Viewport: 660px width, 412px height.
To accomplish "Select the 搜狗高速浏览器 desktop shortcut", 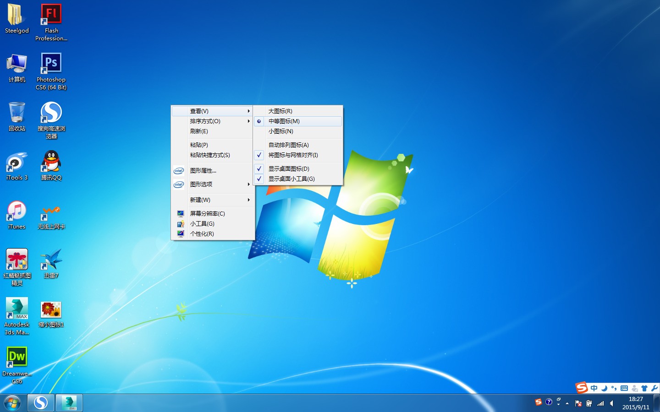I will 51,120.
